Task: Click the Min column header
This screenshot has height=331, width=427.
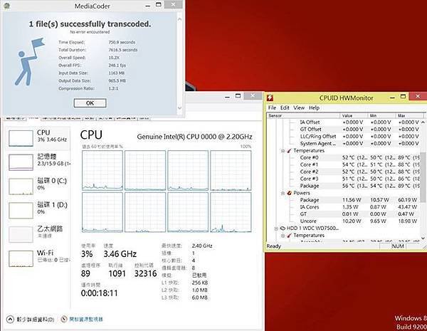Action: click(x=382, y=116)
